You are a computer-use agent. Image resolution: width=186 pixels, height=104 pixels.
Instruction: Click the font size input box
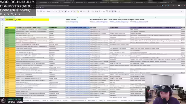point(60,11)
